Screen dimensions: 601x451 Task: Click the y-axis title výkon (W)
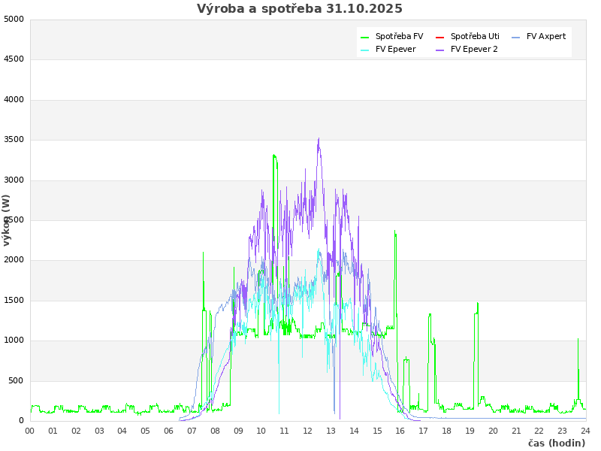7,220
